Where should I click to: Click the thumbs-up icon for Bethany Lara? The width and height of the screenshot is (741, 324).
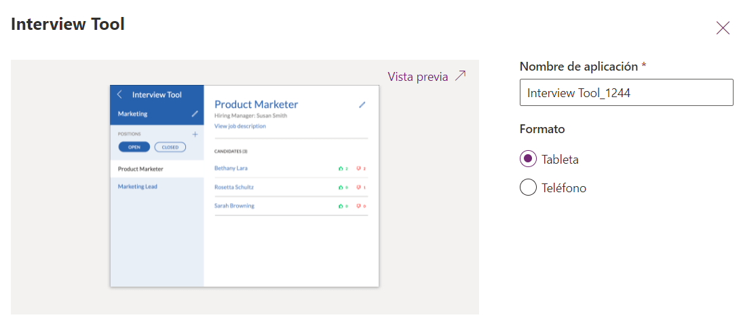tap(341, 168)
